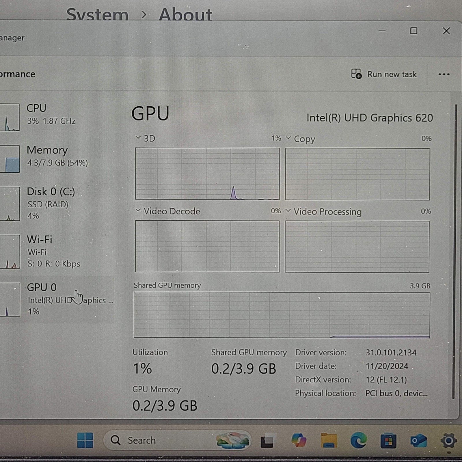Open the three-dot more options menu
Viewport: 462px width, 462px height.
[444, 74]
